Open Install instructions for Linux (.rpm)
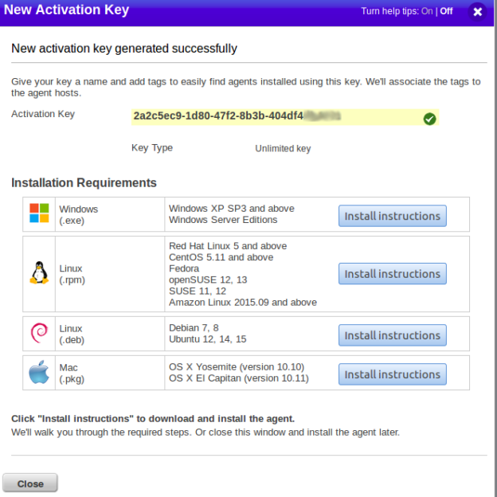 click(x=393, y=273)
